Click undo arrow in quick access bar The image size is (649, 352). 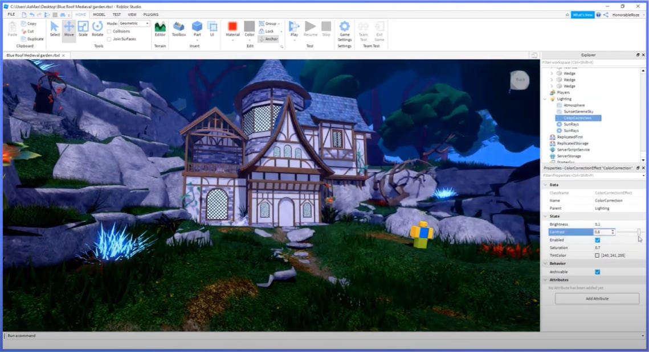point(32,14)
